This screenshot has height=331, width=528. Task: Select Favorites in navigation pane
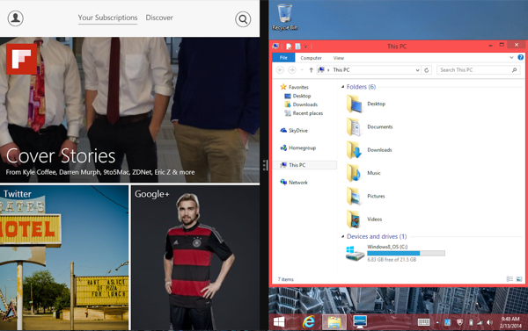coord(295,87)
